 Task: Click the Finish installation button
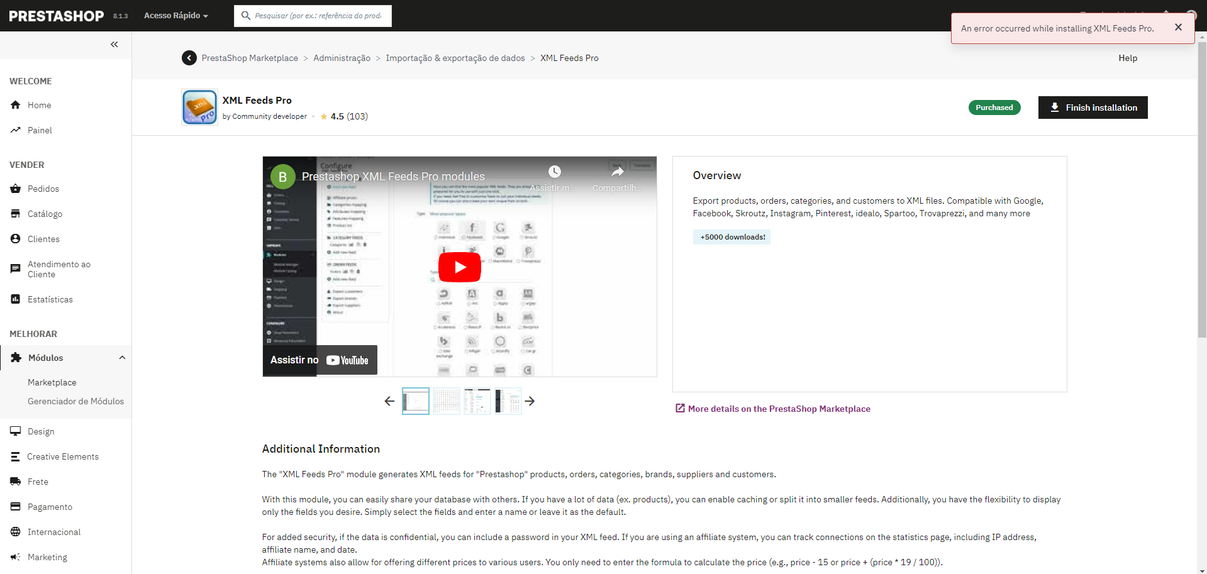[x=1093, y=108]
